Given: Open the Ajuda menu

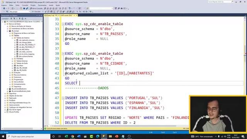Looking at the screenshot, I should coord(58,5).
